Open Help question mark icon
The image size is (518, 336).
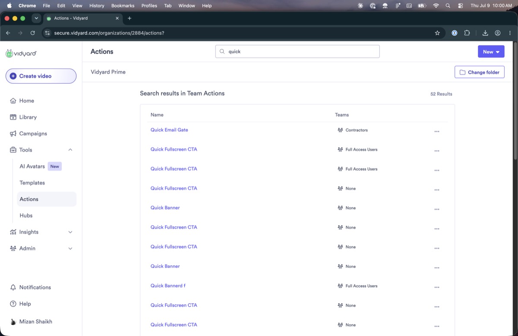point(13,304)
